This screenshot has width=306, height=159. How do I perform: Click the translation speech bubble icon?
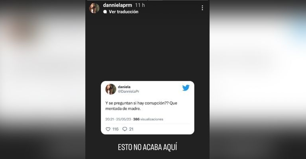point(105,12)
